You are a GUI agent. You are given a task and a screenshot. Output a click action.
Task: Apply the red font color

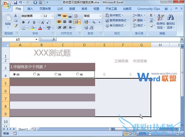click(x=40, y=28)
